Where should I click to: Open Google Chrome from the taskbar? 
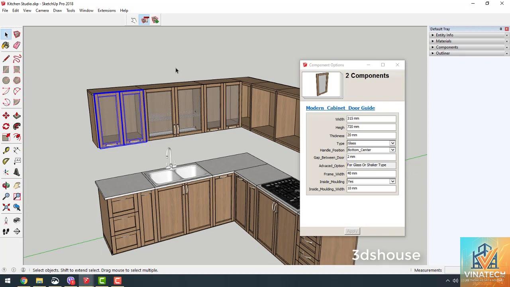(x=24, y=281)
